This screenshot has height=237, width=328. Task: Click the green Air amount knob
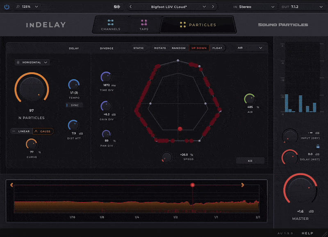pos(250,99)
